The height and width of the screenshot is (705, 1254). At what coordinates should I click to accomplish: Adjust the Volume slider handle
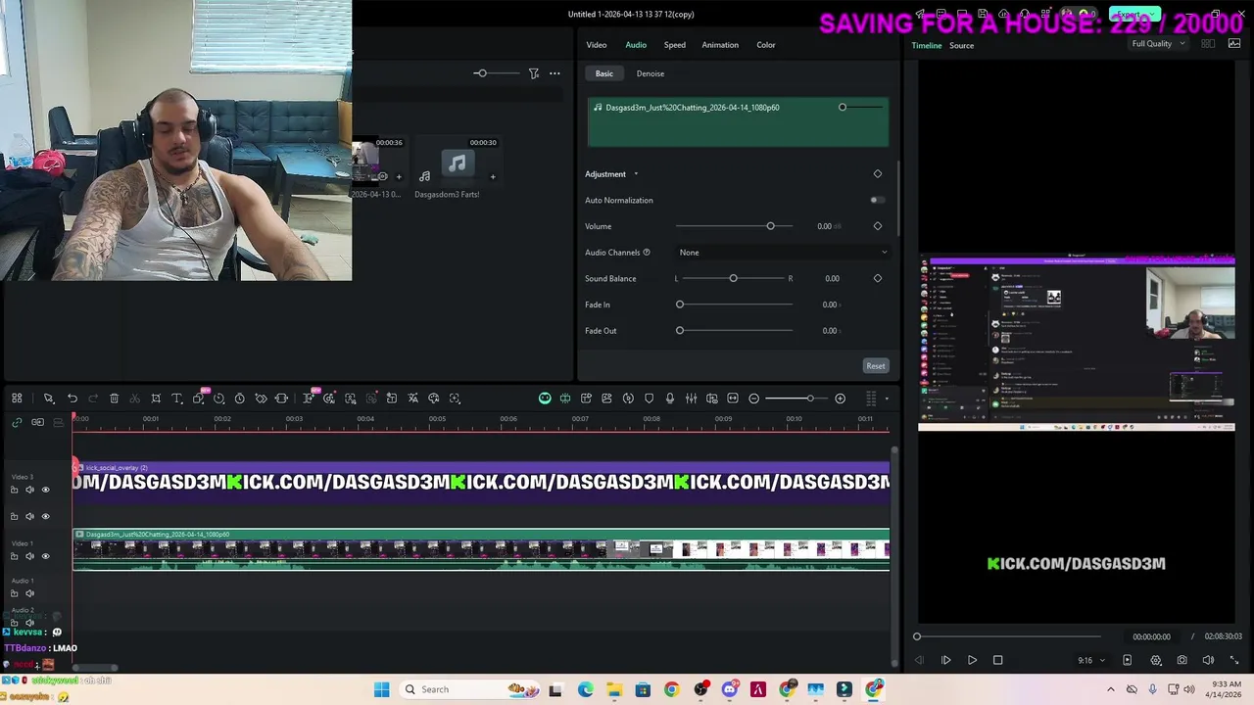(x=770, y=226)
